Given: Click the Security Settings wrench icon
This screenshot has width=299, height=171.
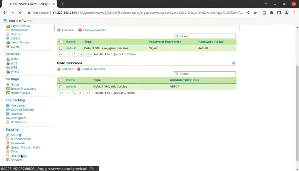Looking at the screenshot, I should pos(8,135).
